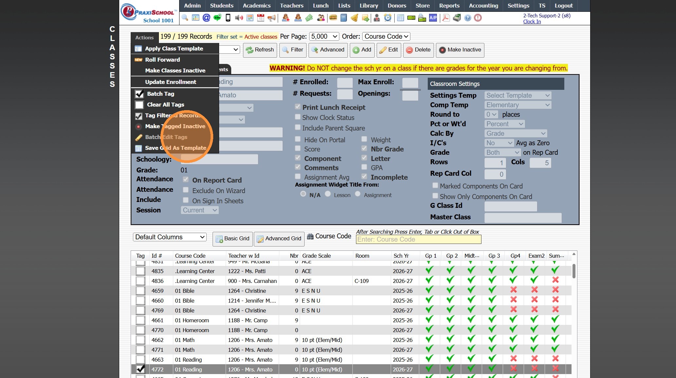The height and width of the screenshot is (378, 676).
Task: Click the blue help question mark icon
Action: (x=468, y=18)
